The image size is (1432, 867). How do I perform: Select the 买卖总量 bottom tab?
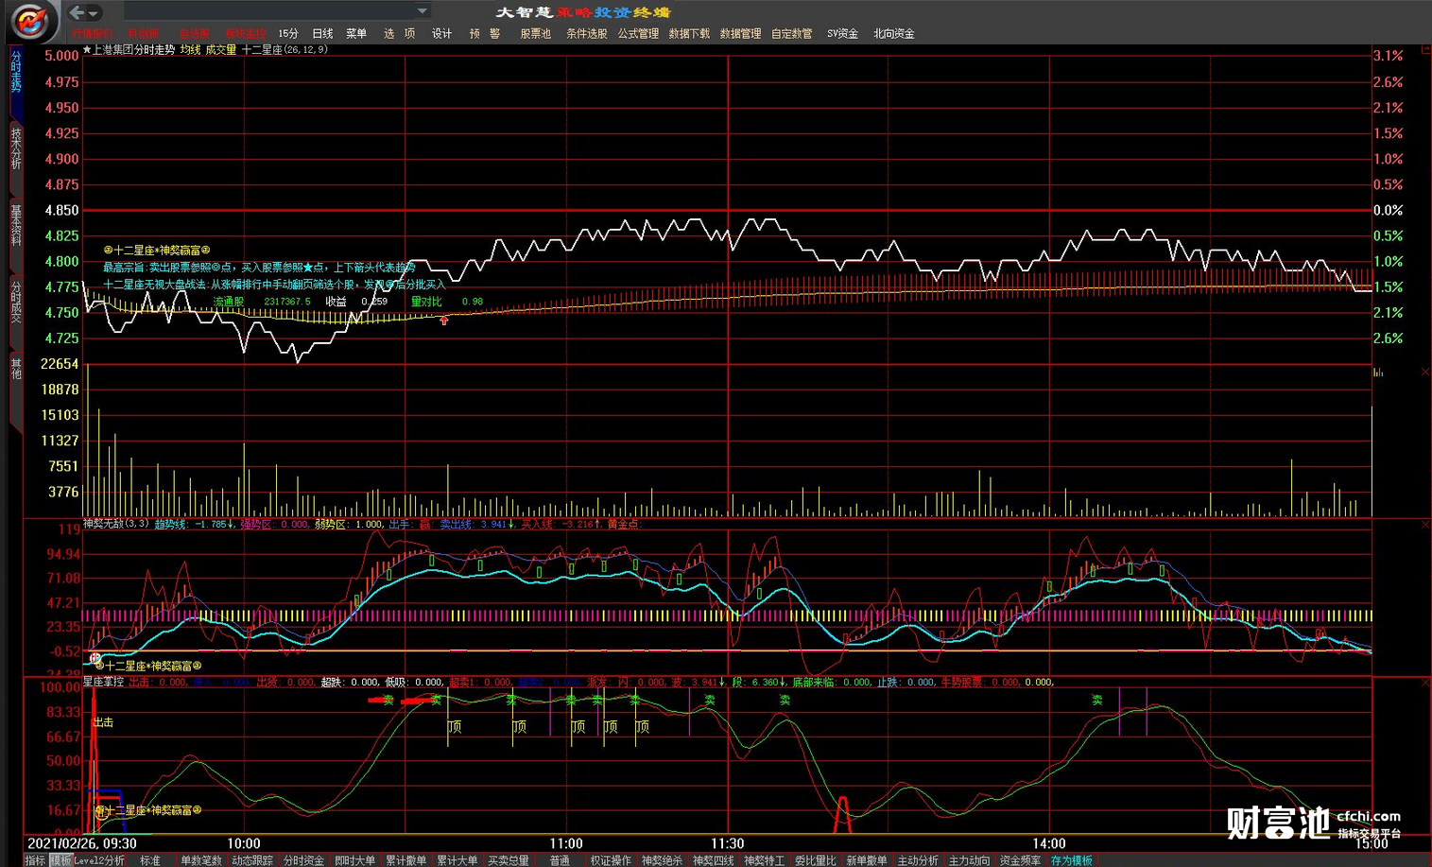pos(509,860)
